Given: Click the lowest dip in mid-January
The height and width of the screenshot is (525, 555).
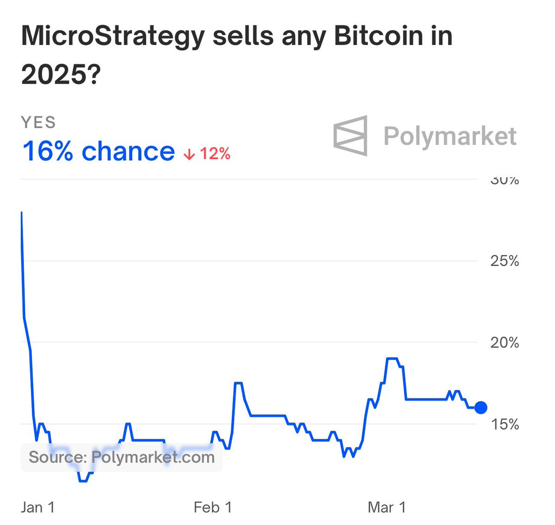Looking at the screenshot, I should pyautogui.click(x=83, y=481).
